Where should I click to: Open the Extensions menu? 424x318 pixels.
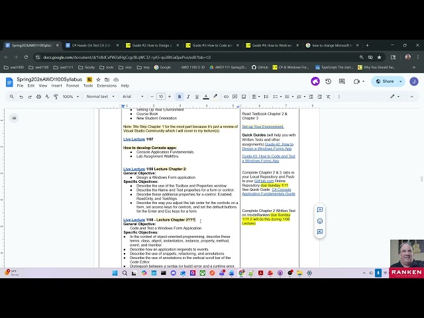pos(107,85)
